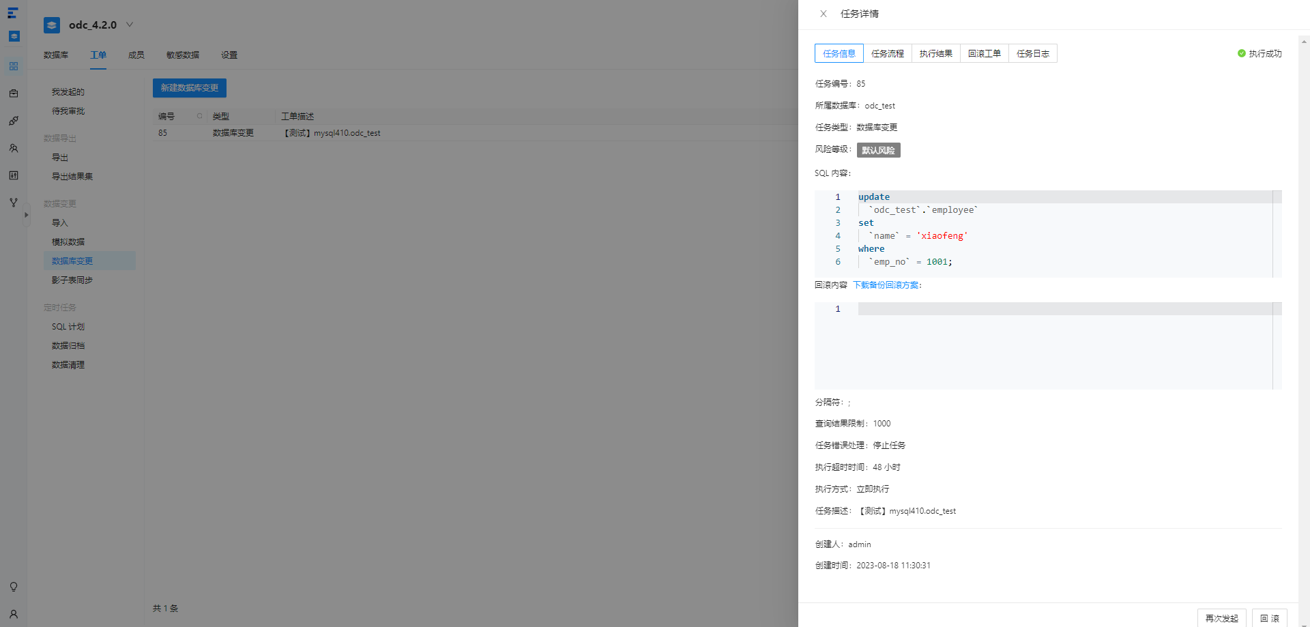Click the 创建人 value admin

click(x=860, y=544)
